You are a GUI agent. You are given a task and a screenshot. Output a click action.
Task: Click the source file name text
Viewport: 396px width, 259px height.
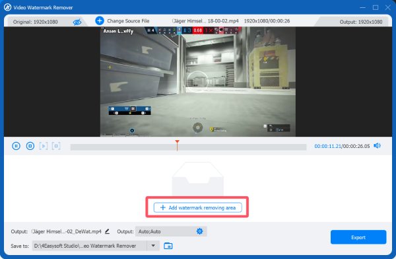pyautogui.click(x=205, y=21)
